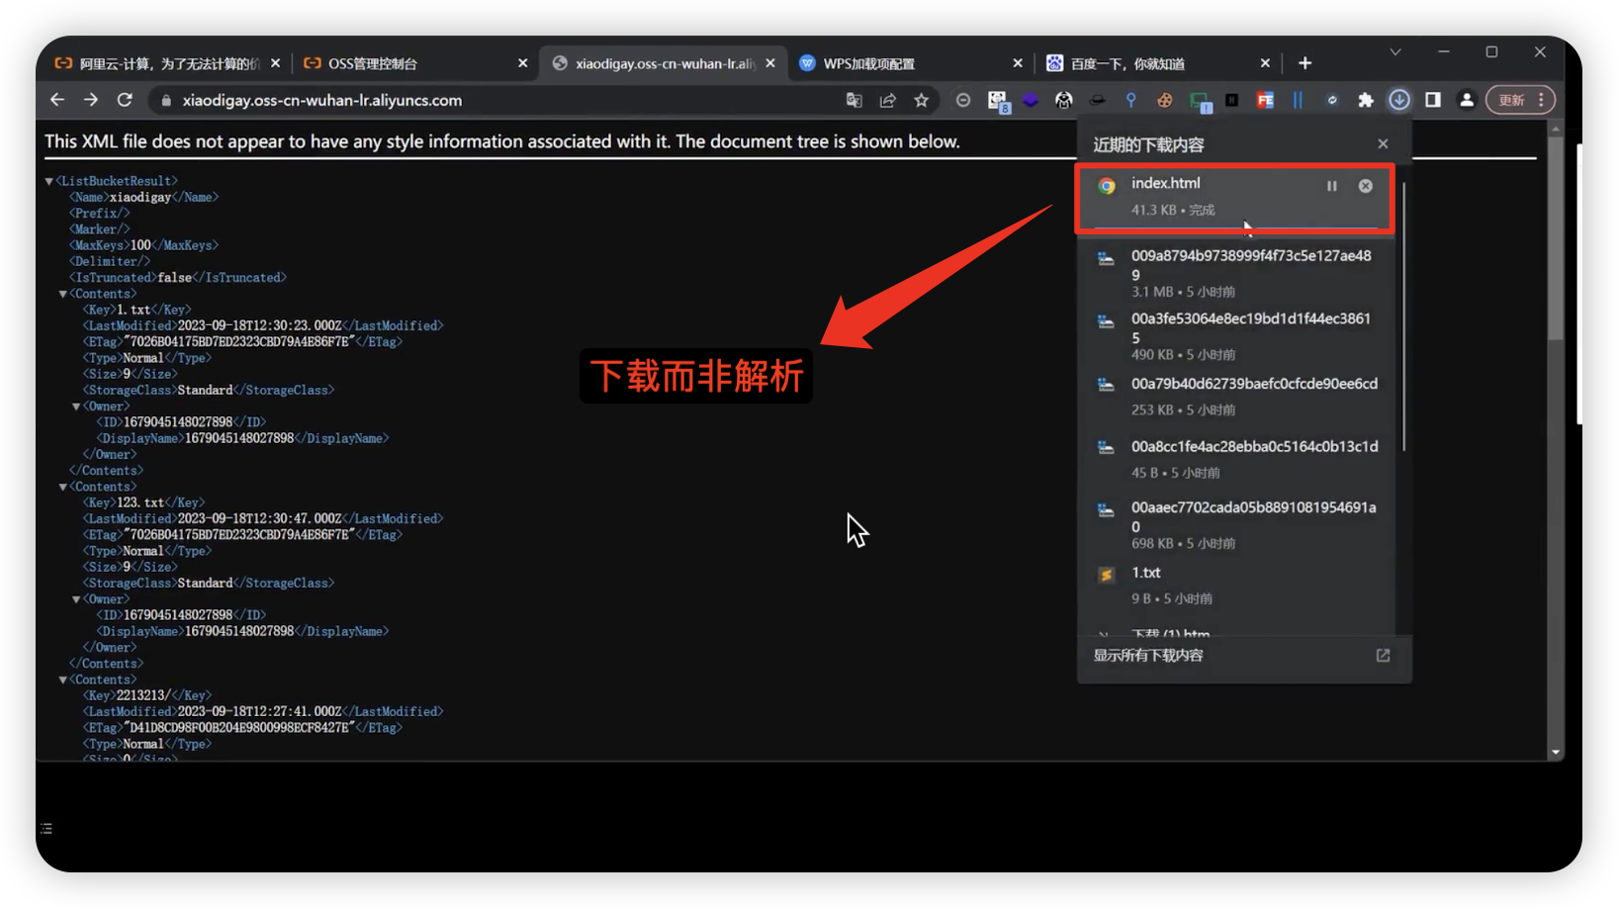
Task: Click the MaxKeys 100 value
Action: pyautogui.click(x=141, y=245)
